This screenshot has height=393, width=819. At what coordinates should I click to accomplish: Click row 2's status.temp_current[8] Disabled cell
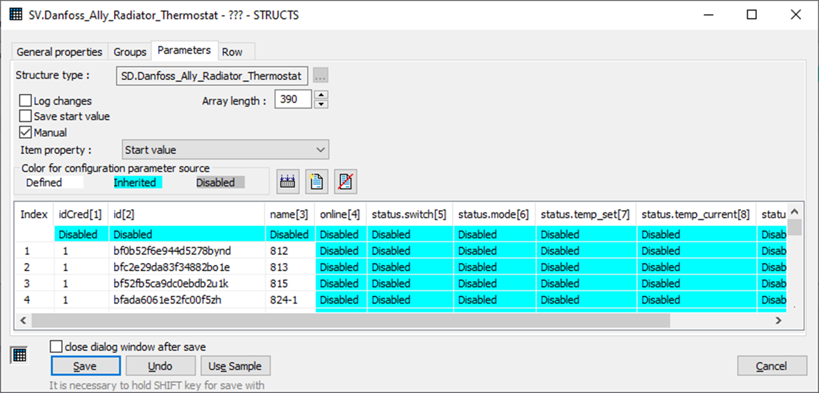[x=697, y=267]
